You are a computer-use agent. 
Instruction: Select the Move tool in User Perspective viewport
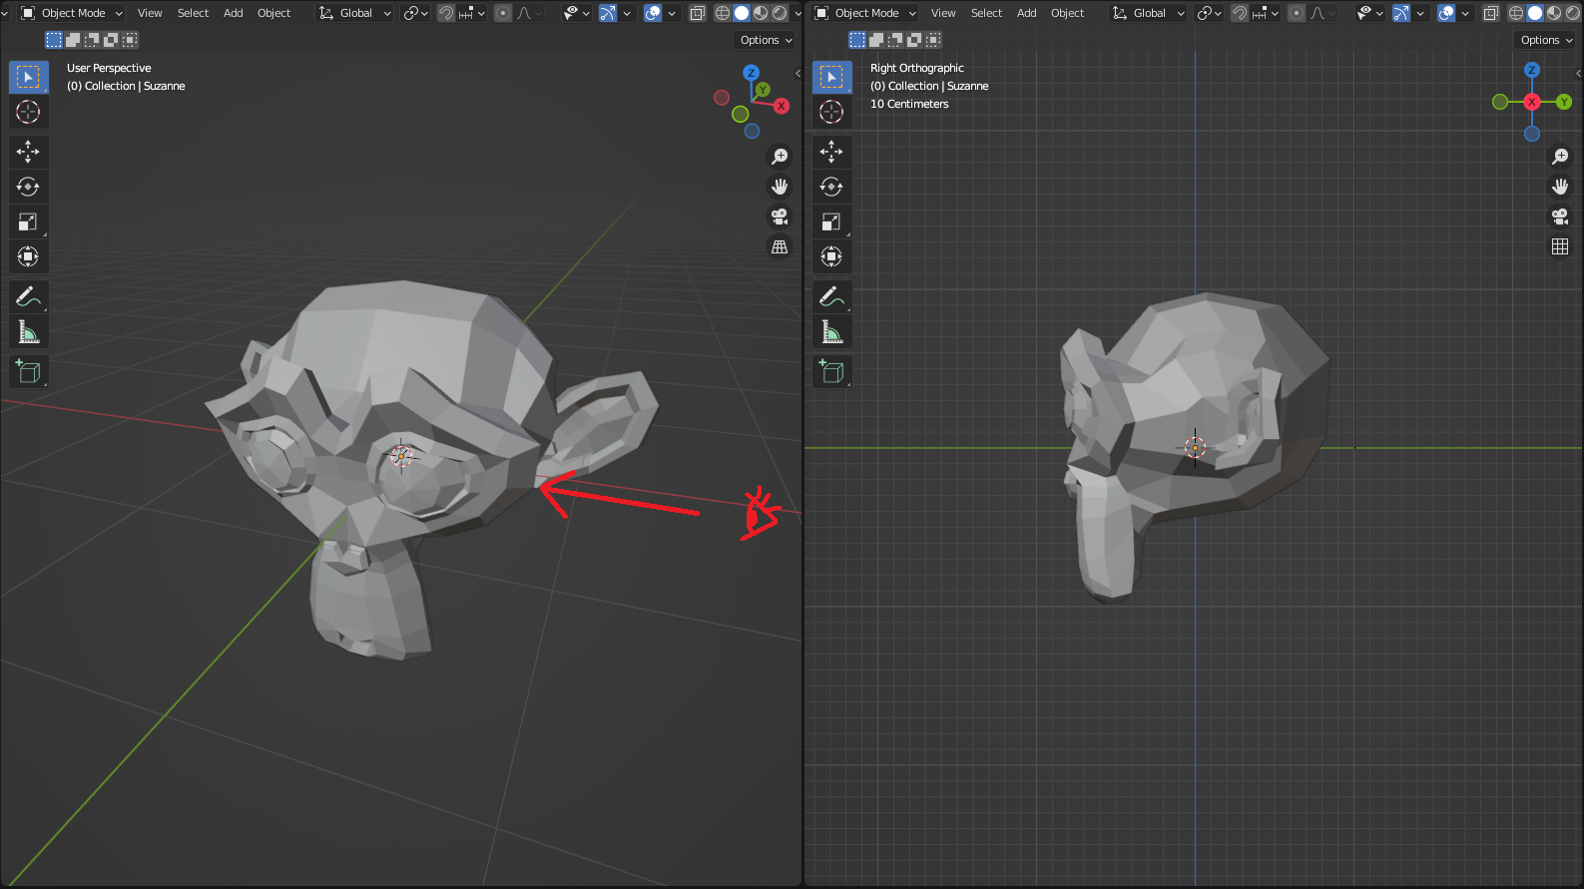[x=28, y=152]
